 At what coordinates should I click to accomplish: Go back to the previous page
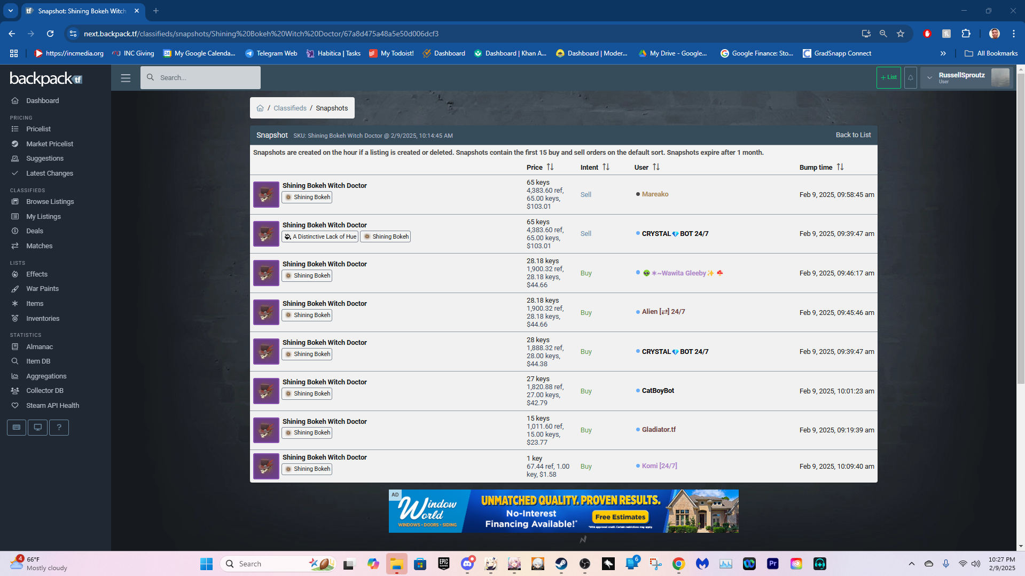coord(12,34)
